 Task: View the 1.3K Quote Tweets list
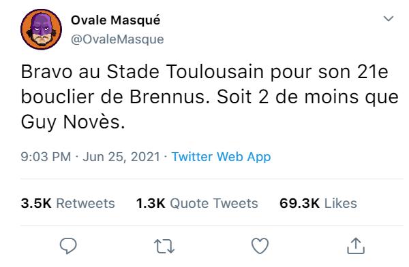tap(197, 203)
